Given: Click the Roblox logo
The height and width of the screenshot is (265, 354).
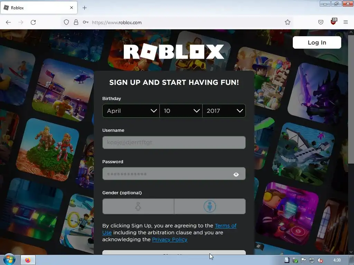Looking at the screenshot, I should tap(174, 52).
